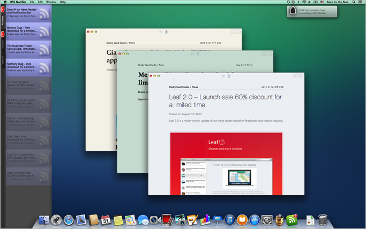The width and height of the screenshot is (366, 229).
Task: Open Calendar in the Dock
Action: pos(106,220)
